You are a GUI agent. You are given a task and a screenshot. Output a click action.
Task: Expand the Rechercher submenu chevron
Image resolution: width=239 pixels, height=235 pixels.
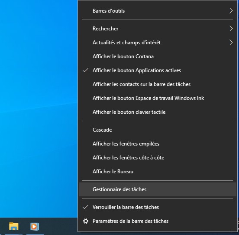231,29
